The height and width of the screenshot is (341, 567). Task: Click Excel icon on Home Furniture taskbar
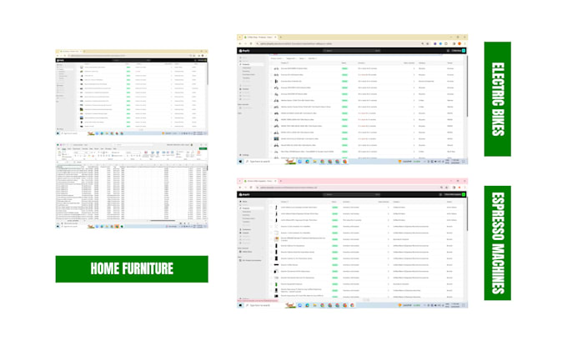click(122, 227)
